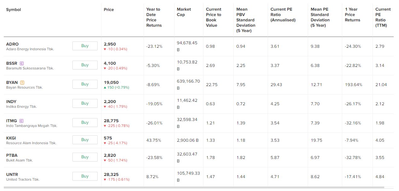
Task: Click Bayan Resources Tbk. company name
Action: tap(24, 88)
